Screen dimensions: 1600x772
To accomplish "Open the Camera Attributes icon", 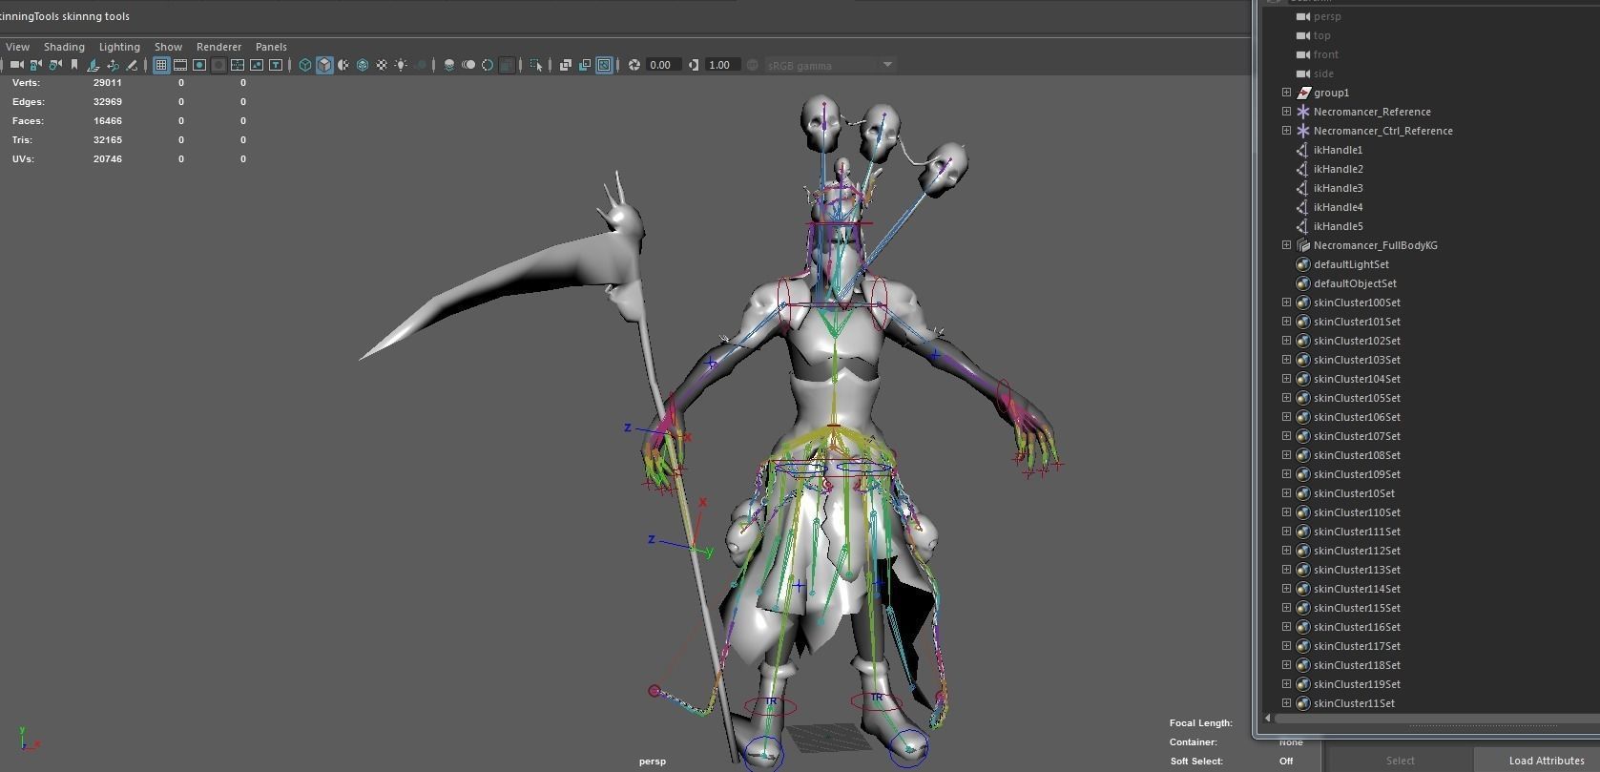I will (55, 65).
